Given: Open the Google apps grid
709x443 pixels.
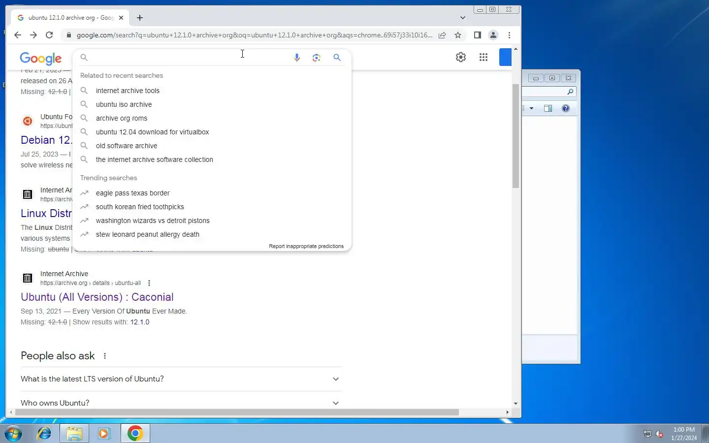Looking at the screenshot, I should 483,57.
